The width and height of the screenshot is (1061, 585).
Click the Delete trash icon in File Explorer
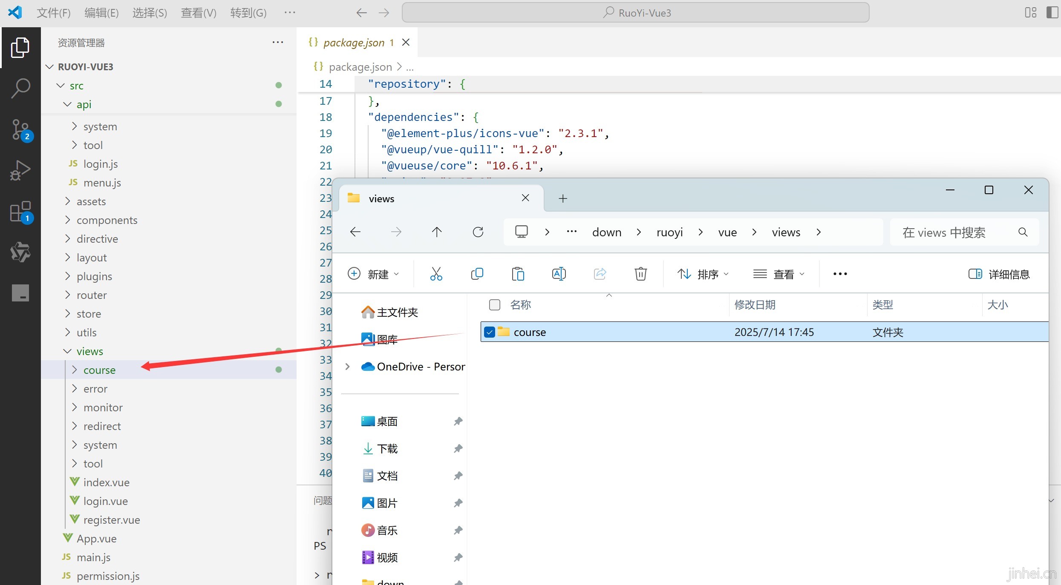[640, 274]
